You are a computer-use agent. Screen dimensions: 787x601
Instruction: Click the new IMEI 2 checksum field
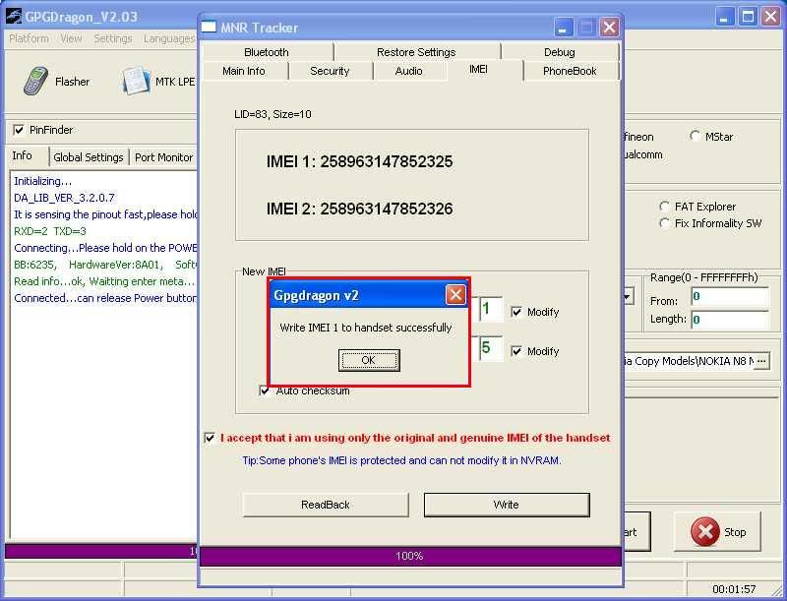490,348
